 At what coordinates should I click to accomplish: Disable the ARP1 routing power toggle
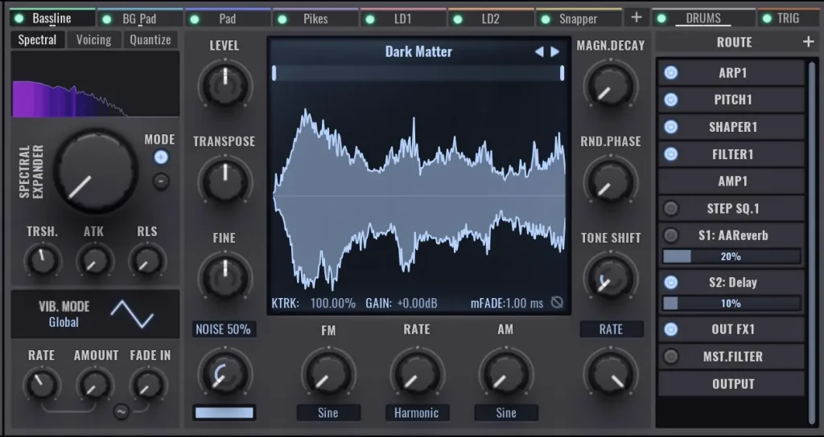click(x=670, y=73)
